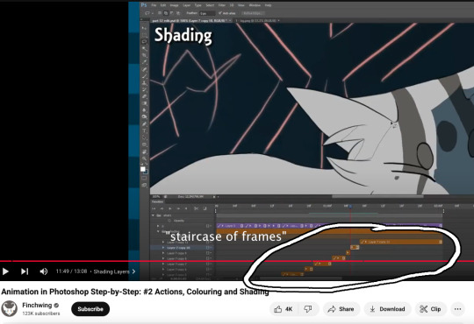This screenshot has width=474, height=324.
Task: Go to first frame in Timeline
Action: click(x=154, y=208)
